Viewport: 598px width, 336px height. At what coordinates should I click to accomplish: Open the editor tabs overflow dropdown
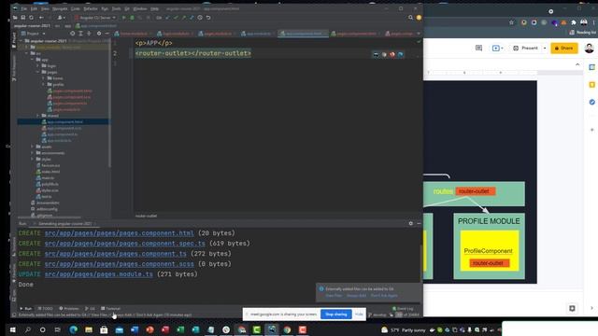pos(419,34)
